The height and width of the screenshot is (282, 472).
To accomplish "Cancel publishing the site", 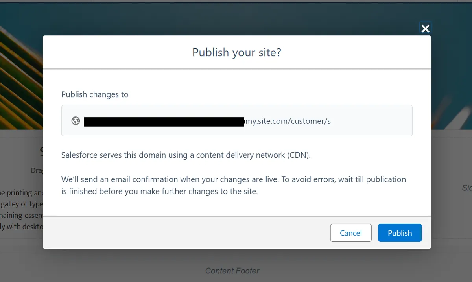I will 350,233.
